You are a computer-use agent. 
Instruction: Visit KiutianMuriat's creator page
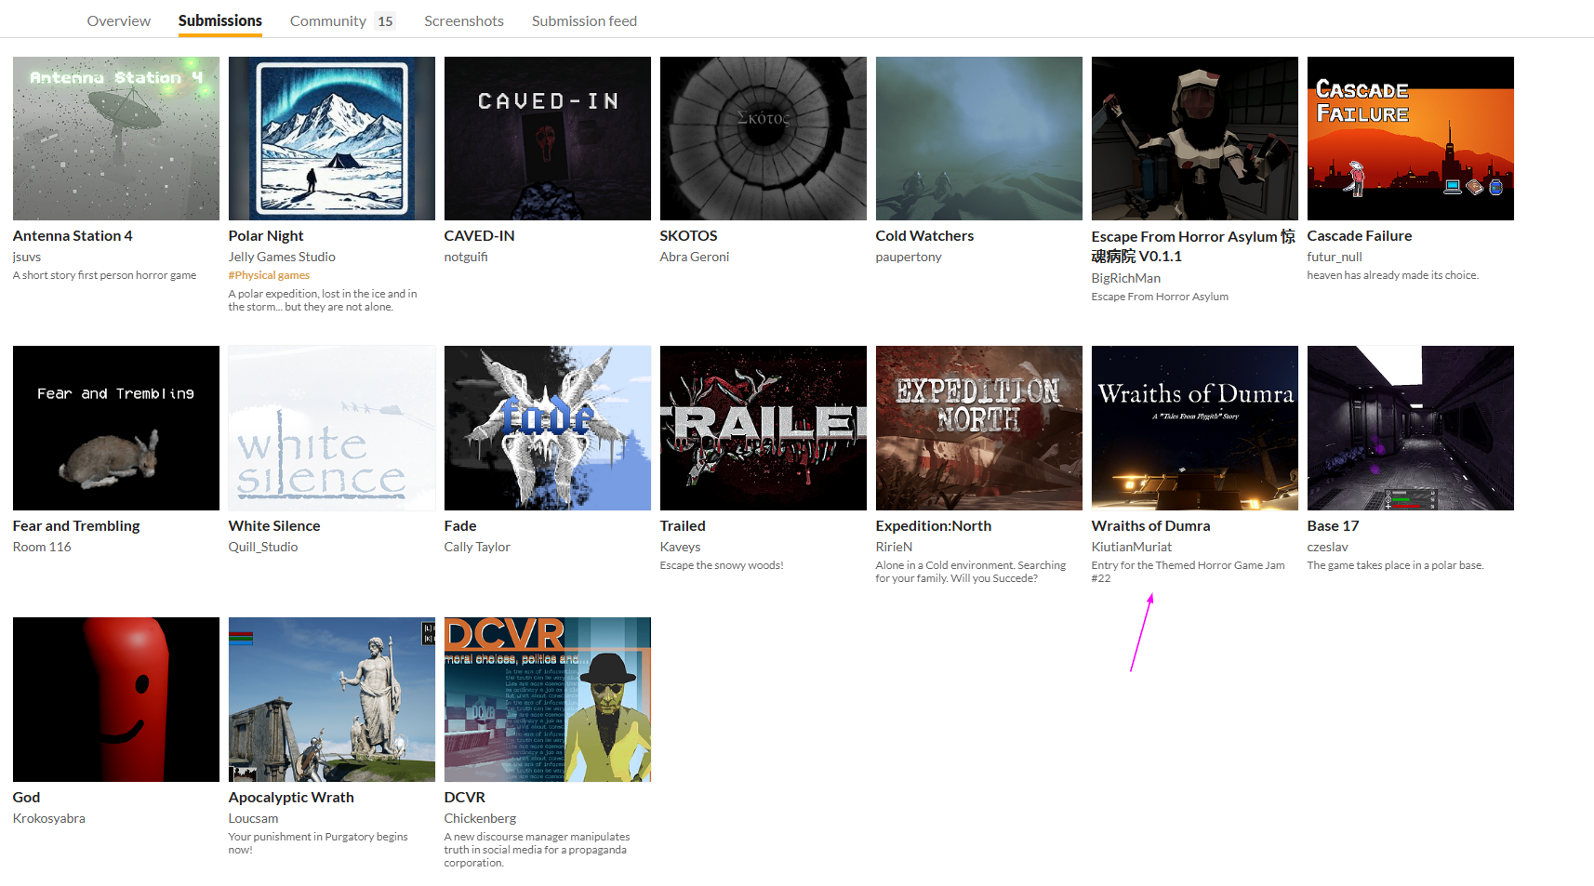(x=1131, y=547)
